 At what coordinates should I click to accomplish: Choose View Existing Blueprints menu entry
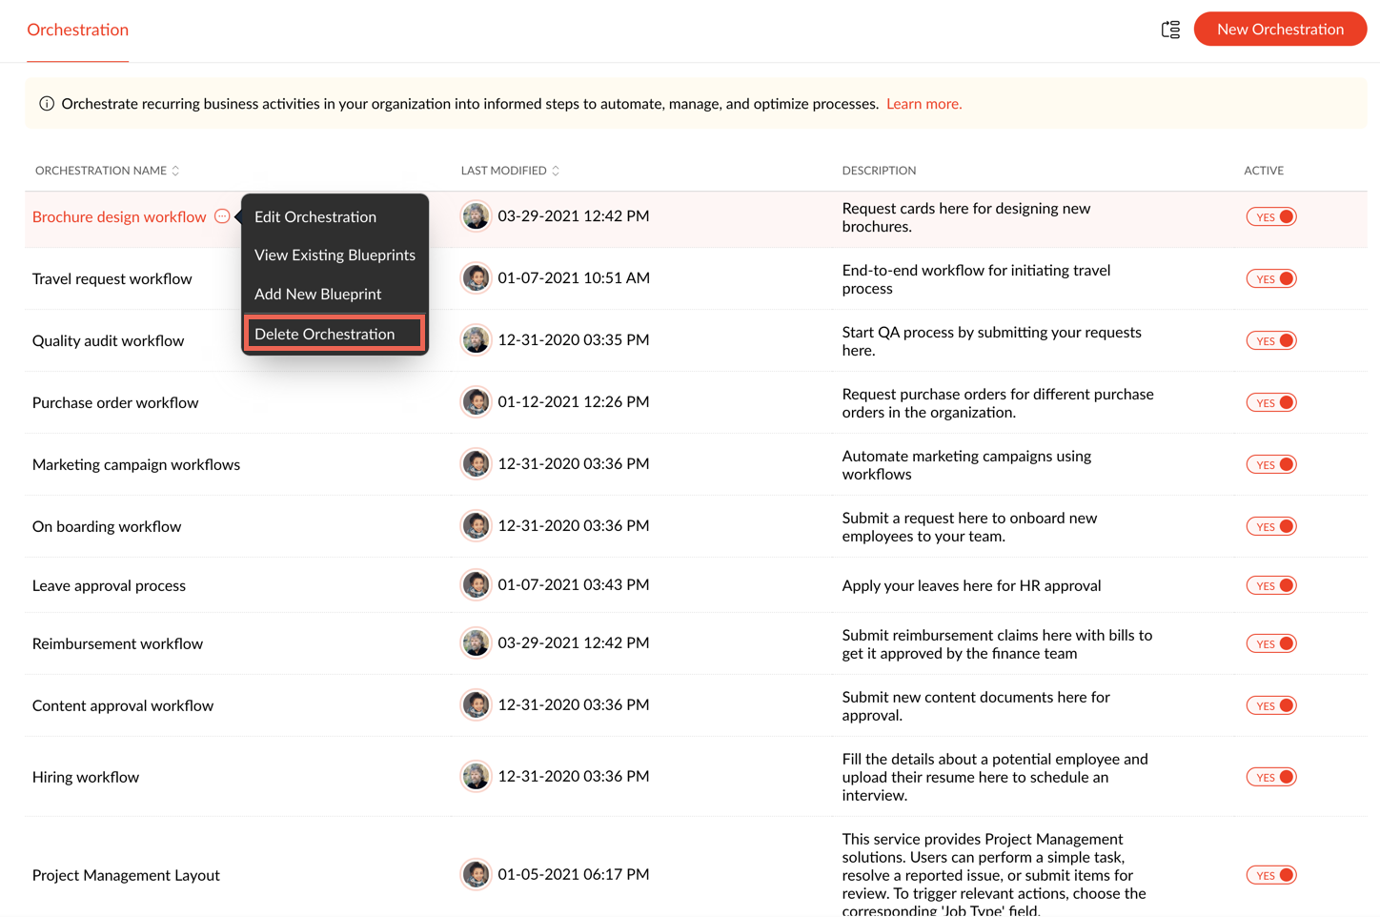pyautogui.click(x=335, y=255)
